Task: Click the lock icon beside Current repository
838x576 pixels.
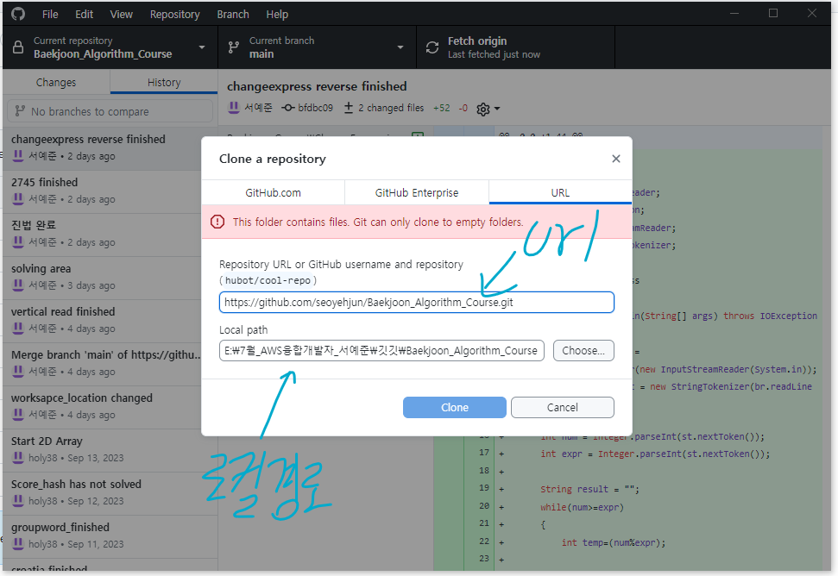Action: pos(18,47)
